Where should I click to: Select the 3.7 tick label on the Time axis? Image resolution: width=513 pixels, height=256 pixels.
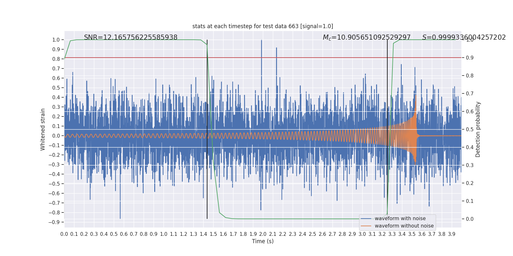(x=432, y=234)
